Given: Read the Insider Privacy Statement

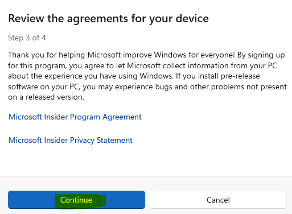Looking at the screenshot, I should click(71, 141).
